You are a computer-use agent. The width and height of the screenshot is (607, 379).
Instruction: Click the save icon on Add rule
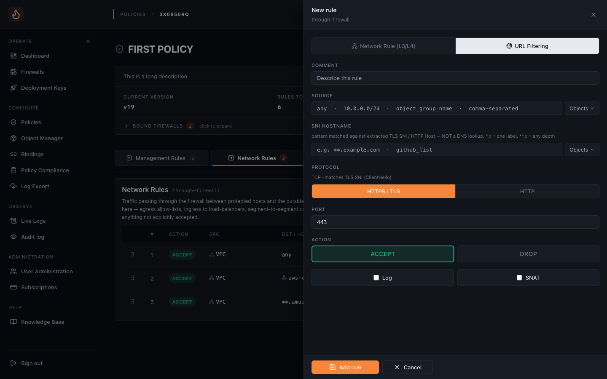pyautogui.click(x=333, y=367)
